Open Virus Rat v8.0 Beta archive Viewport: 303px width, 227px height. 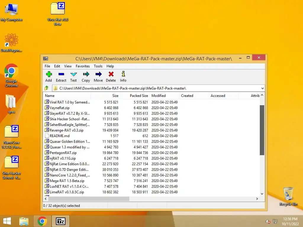click(58, 14)
